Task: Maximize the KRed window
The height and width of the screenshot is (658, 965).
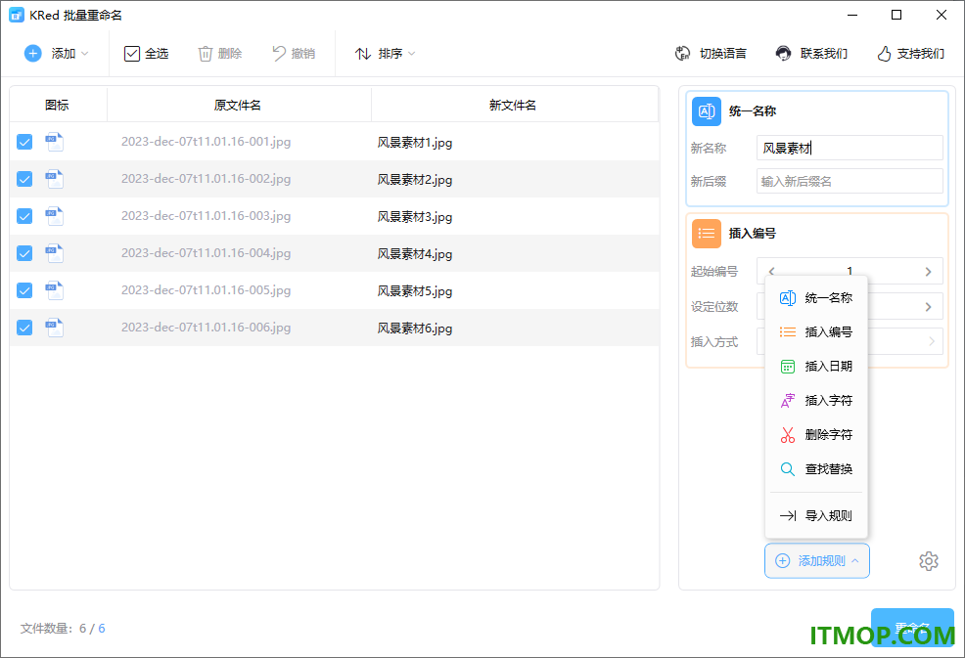Action: point(896,15)
